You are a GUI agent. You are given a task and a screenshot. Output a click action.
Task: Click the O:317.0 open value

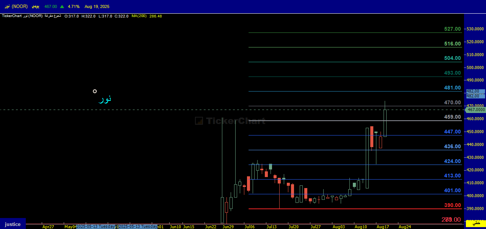coord(72,16)
